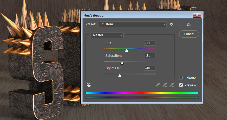Click the Saturation slider handle
The image size is (227, 120).
[122, 63]
